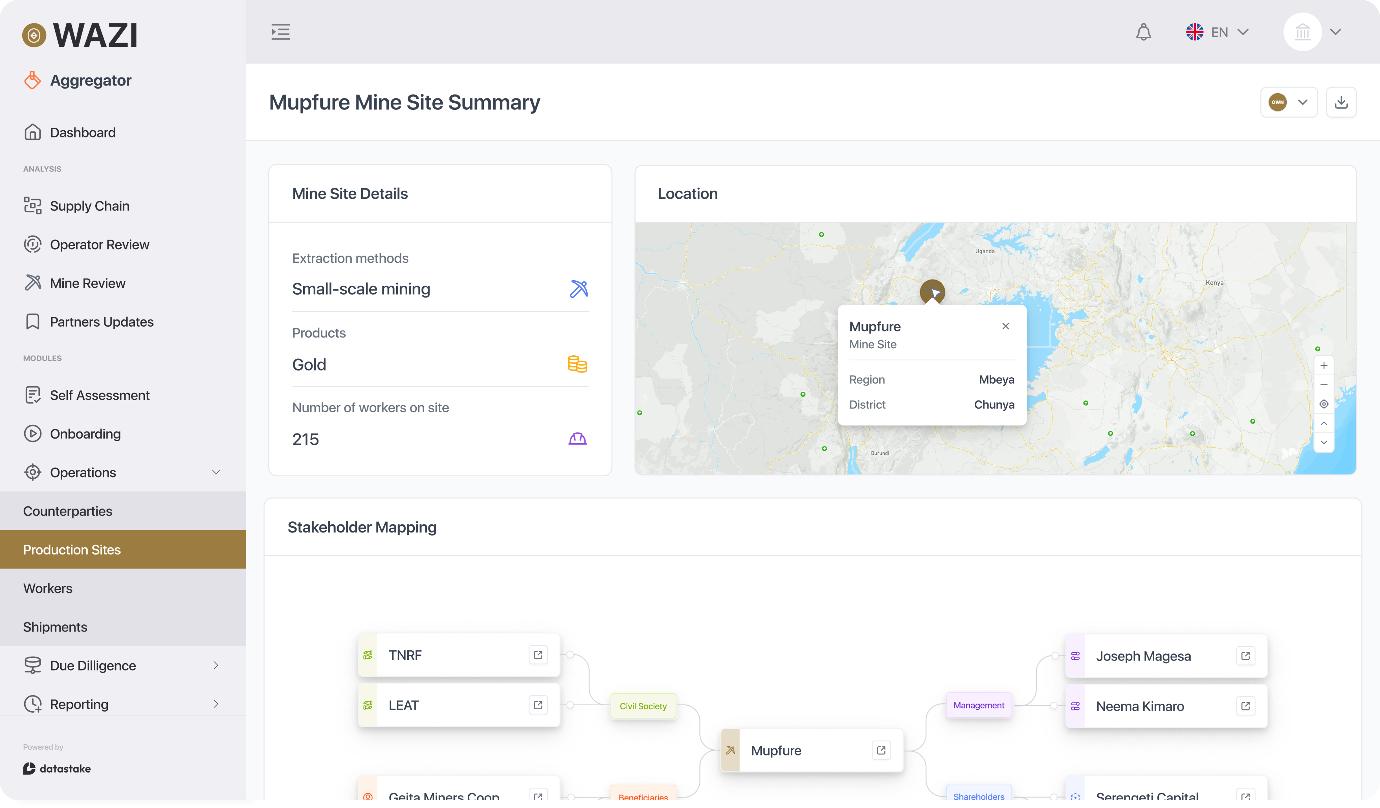Expand the user profile menu chevron
Image resolution: width=1380 pixels, height=808 pixels.
point(1336,32)
